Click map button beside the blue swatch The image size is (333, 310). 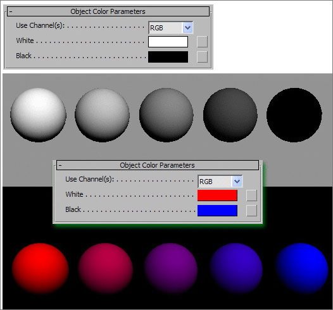[251, 211]
